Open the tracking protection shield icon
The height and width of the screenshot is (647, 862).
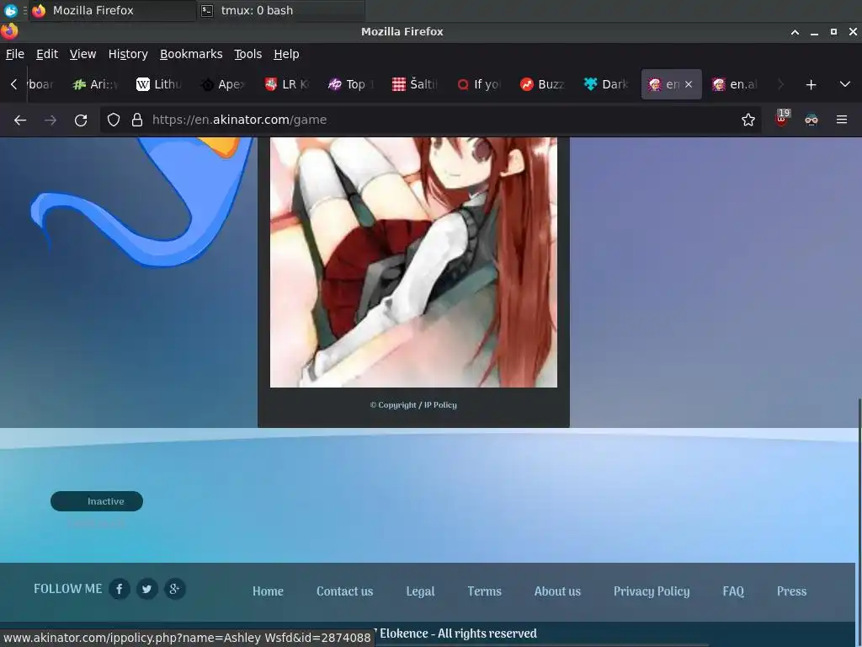click(114, 120)
